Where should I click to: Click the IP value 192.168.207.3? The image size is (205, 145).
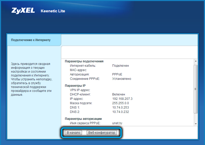coord(122,99)
